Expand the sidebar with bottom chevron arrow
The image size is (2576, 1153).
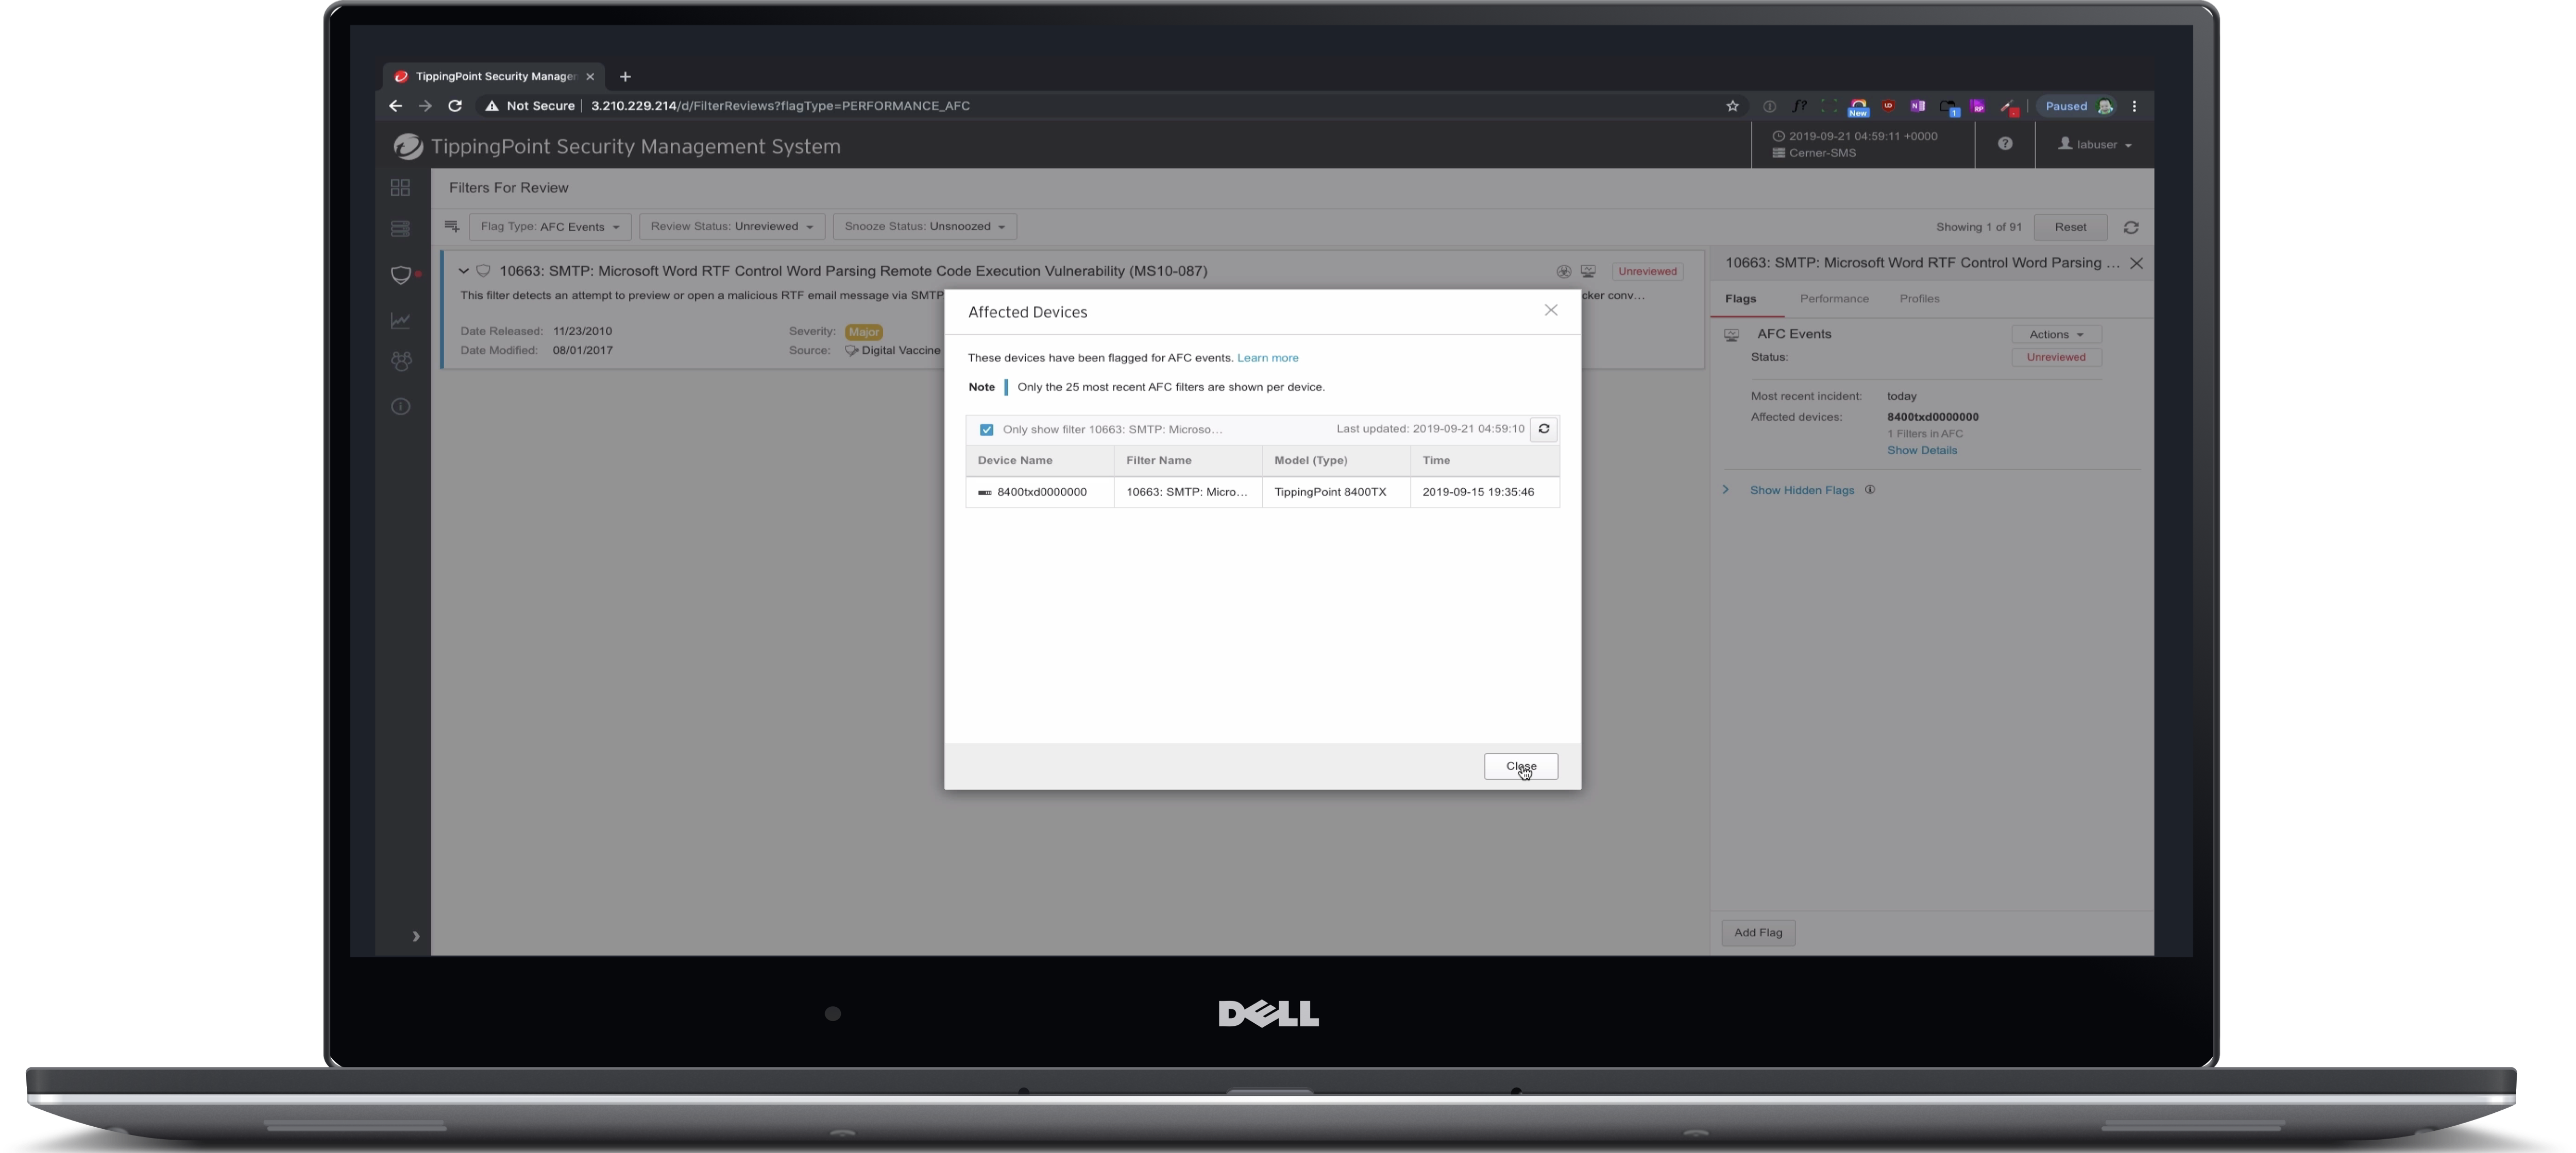416,936
